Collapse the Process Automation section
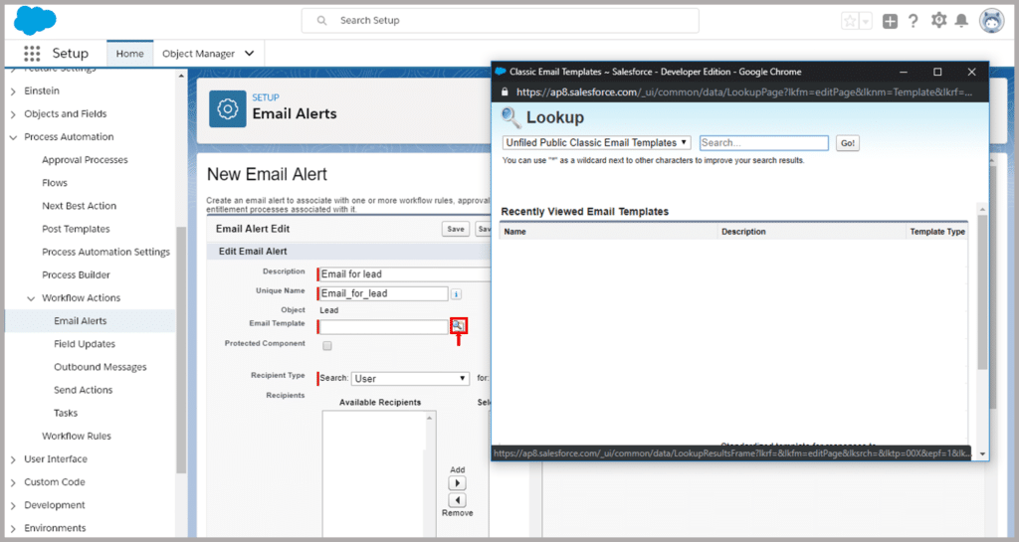 tap(12, 137)
